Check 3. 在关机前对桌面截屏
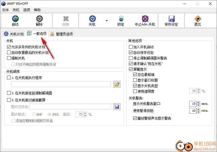This screenshot has height=152, width=217. pyautogui.click(x=9, y=100)
